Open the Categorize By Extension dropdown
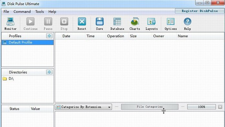 pos(83,107)
